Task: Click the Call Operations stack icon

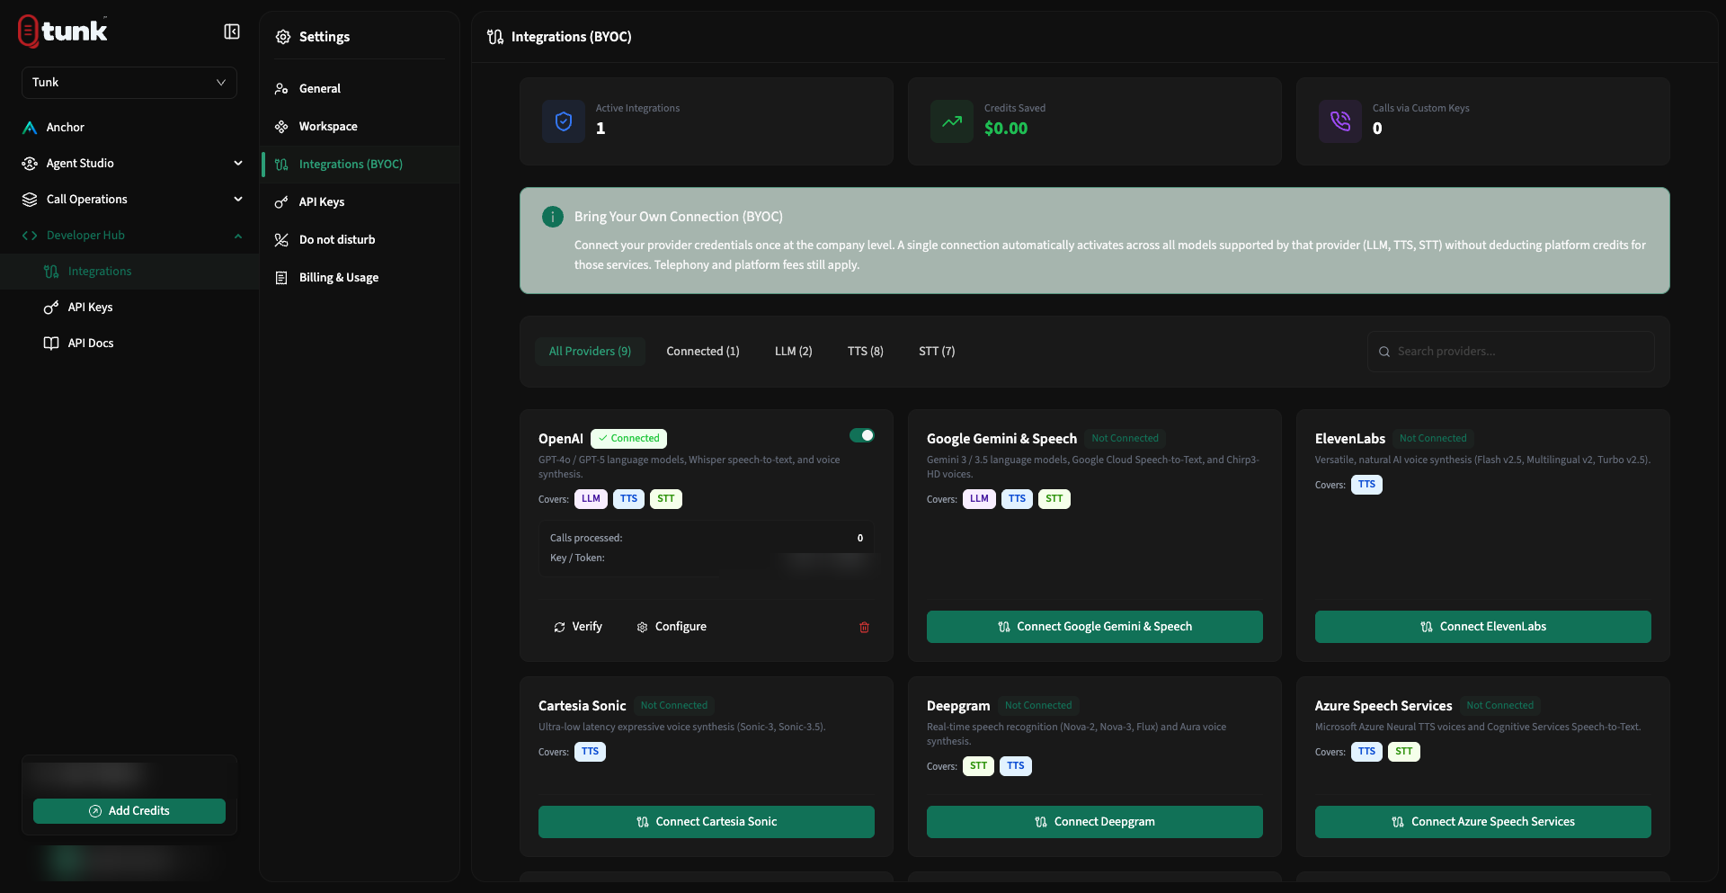Action: point(30,200)
